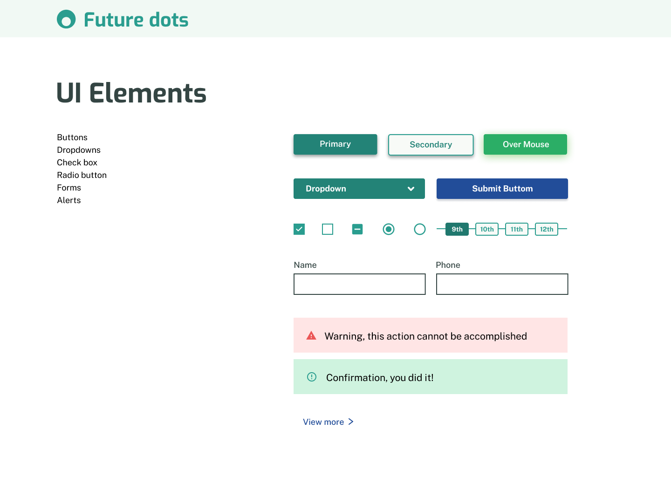Choose the 9th step in the stepper
The image size is (671, 477).
coord(457,229)
